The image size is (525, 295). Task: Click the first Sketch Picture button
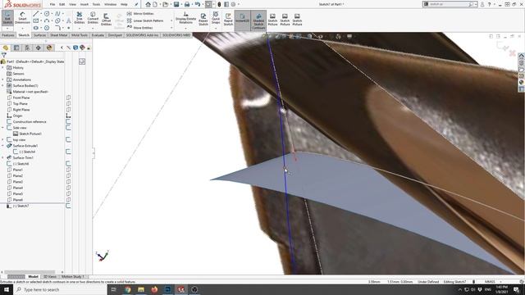(272, 20)
